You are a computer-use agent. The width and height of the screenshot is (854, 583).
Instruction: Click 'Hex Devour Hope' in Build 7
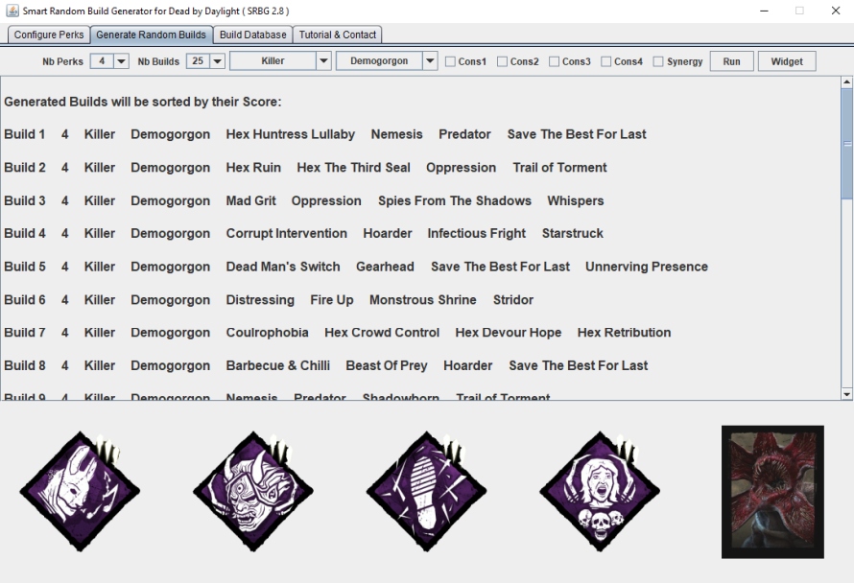tap(509, 333)
